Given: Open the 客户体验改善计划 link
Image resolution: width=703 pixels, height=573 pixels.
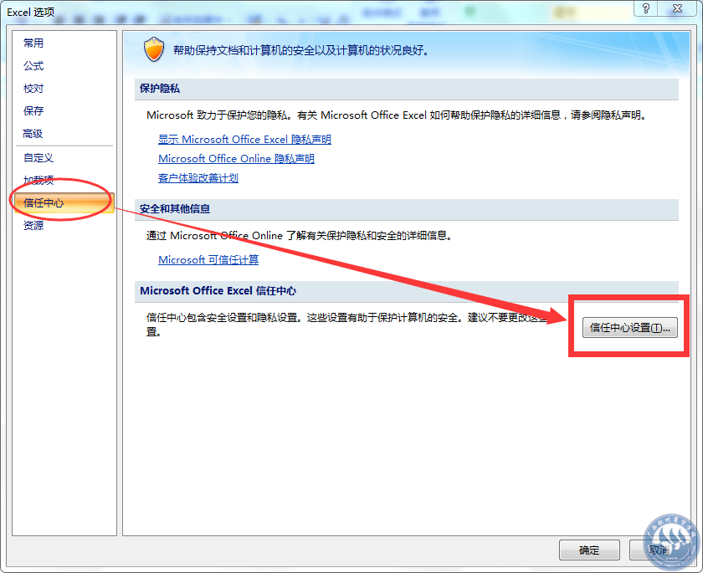Looking at the screenshot, I should click(x=198, y=178).
